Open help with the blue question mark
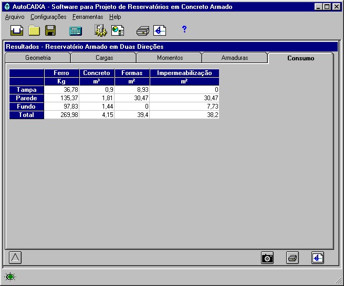Viewport: 344px width, 286px height. pyautogui.click(x=184, y=29)
